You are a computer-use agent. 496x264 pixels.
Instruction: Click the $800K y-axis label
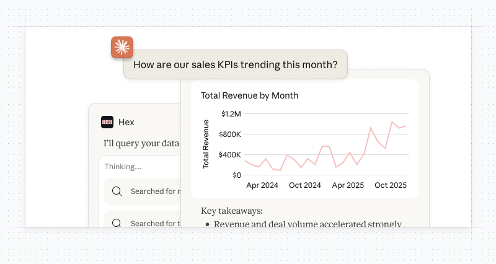click(229, 134)
